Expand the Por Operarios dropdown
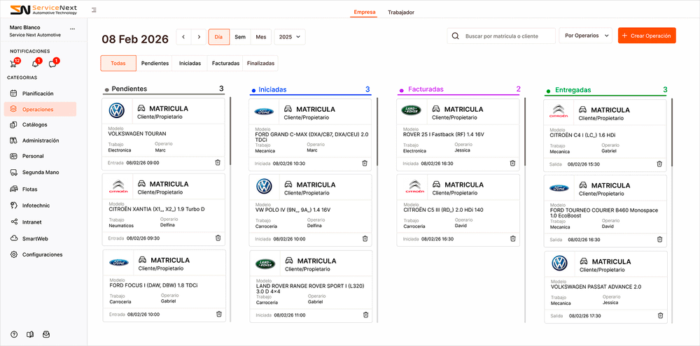The image size is (700, 346). pos(584,36)
